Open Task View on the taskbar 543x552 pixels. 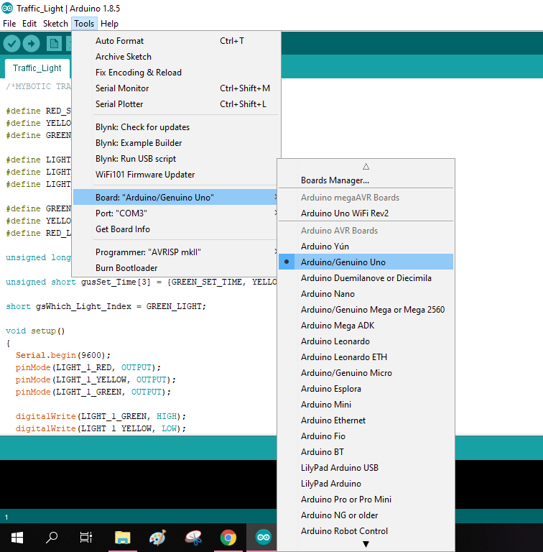click(85, 537)
